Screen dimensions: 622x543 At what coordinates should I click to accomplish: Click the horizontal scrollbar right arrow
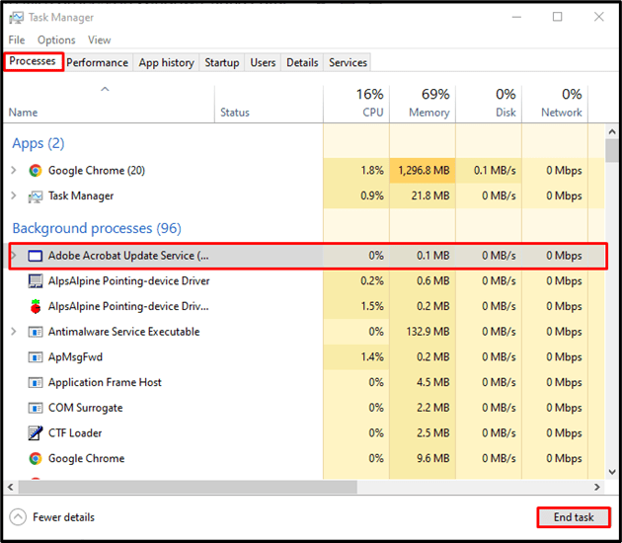(x=597, y=487)
